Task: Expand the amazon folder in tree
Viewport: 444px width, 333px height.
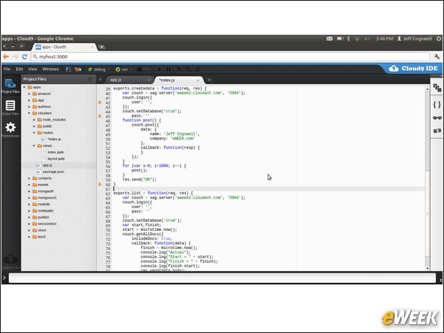Action: (x=29, y=94)
